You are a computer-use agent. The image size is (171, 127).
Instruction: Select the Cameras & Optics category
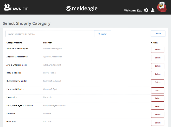click(158, 90)
